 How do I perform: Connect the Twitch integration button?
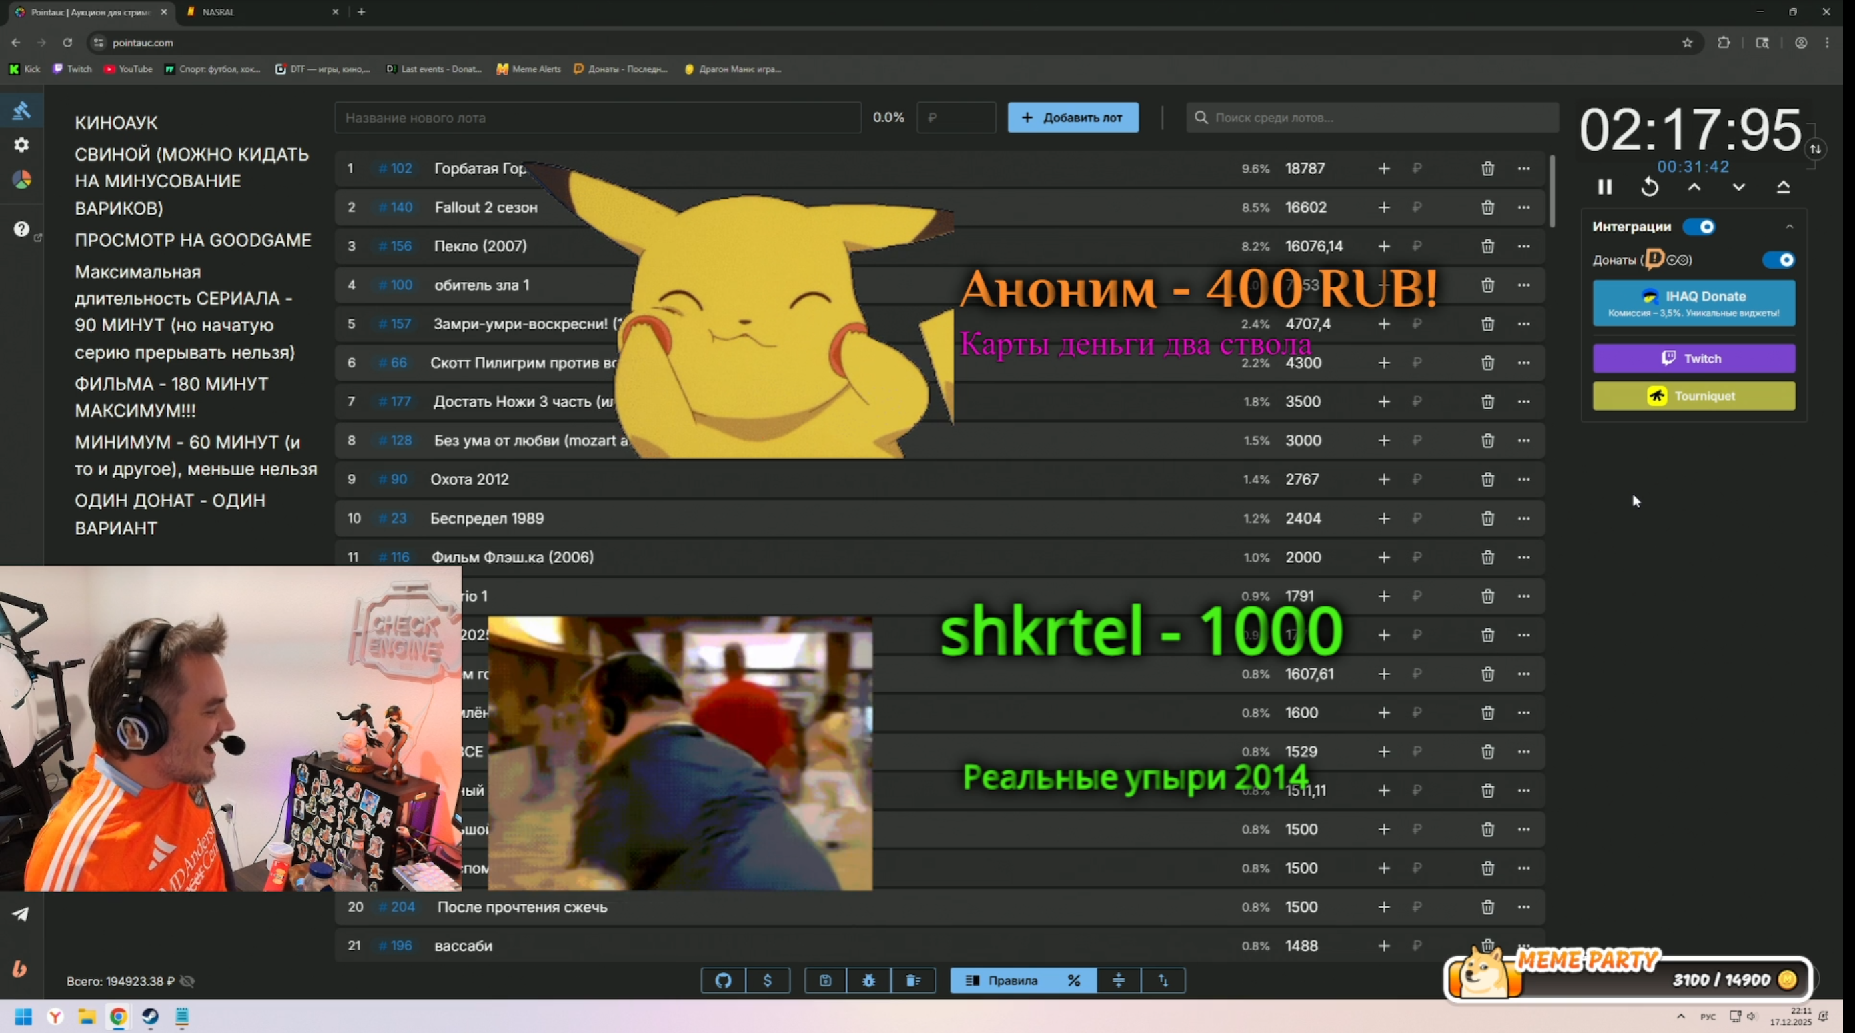(1693, 359)
